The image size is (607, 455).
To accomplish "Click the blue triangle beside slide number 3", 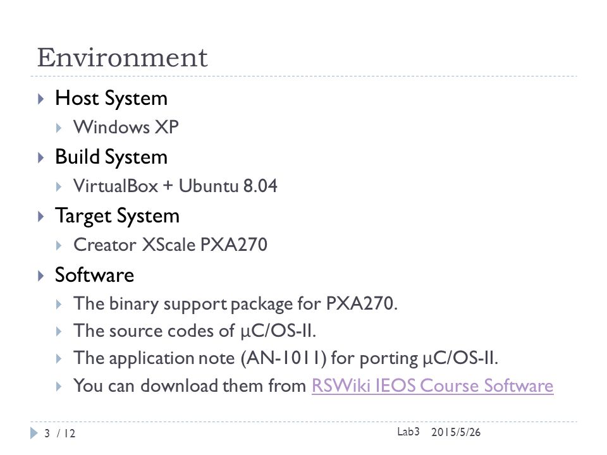I will click(x=34, y=433).
